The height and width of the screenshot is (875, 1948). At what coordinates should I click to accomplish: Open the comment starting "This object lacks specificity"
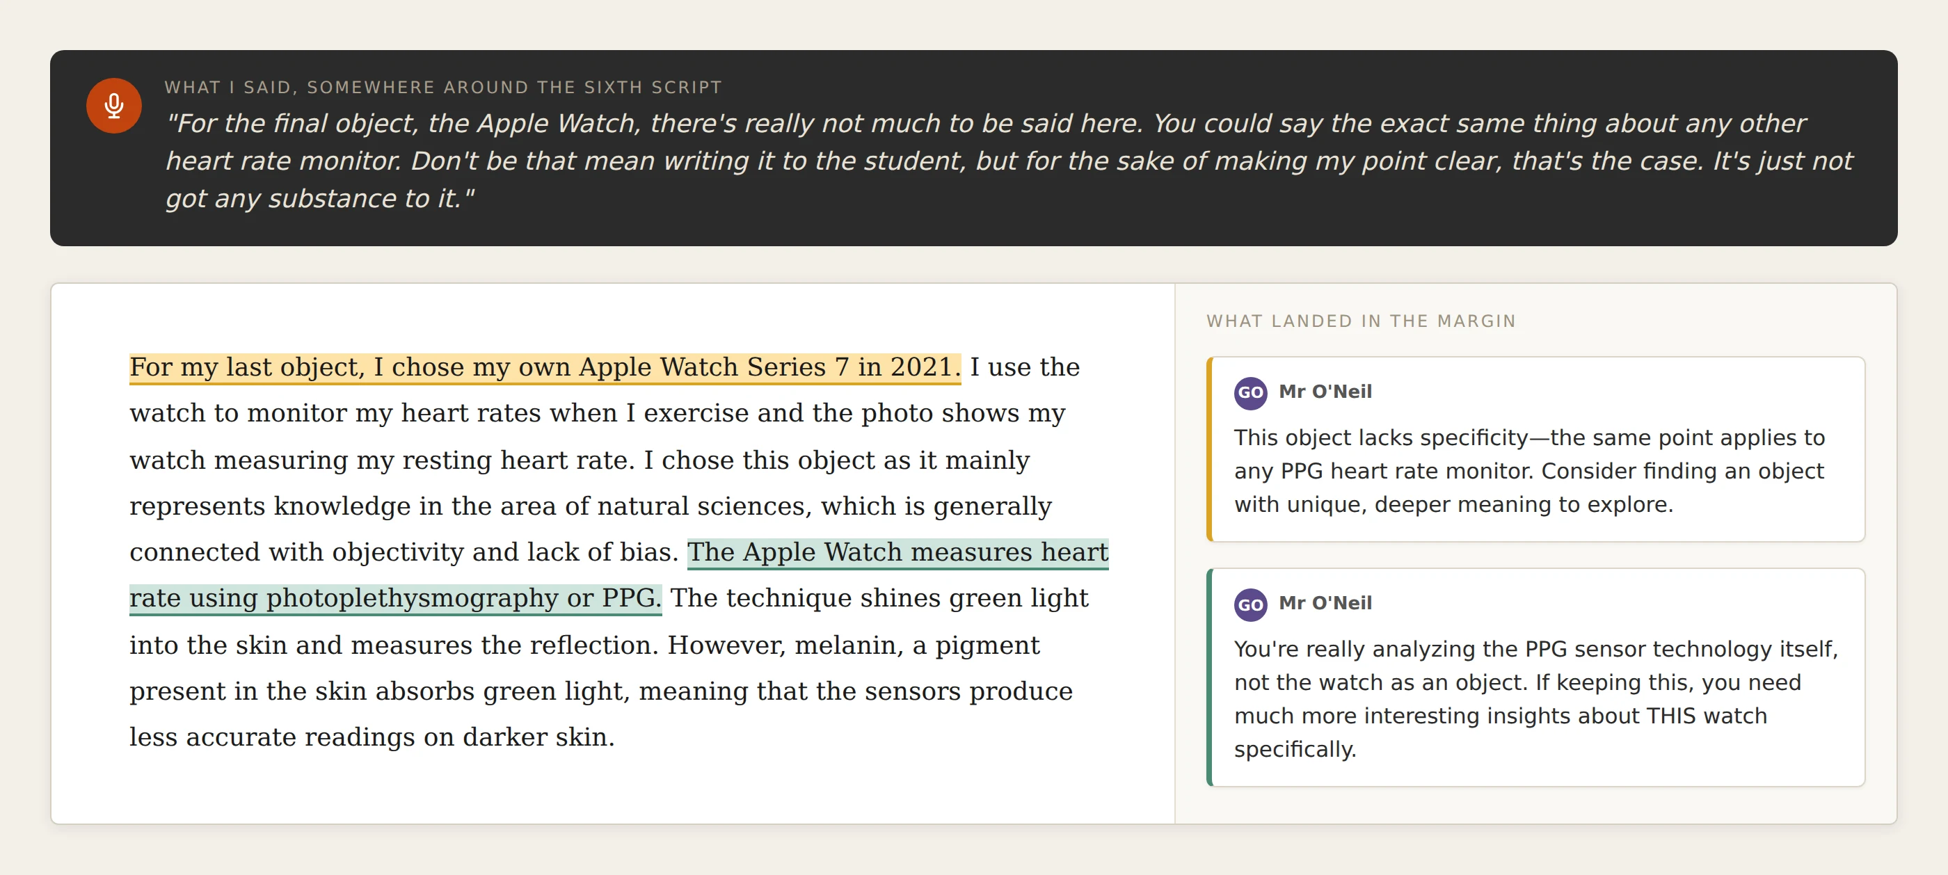pyautogui.click(x=1535, y=449)
